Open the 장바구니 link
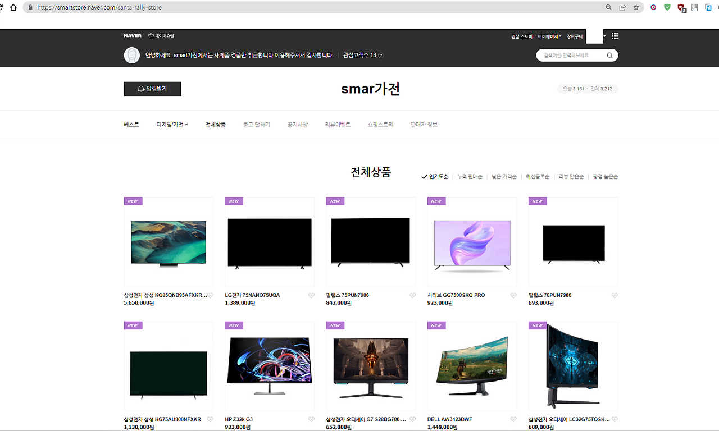 pyautogui.click(x=575, y=36)
